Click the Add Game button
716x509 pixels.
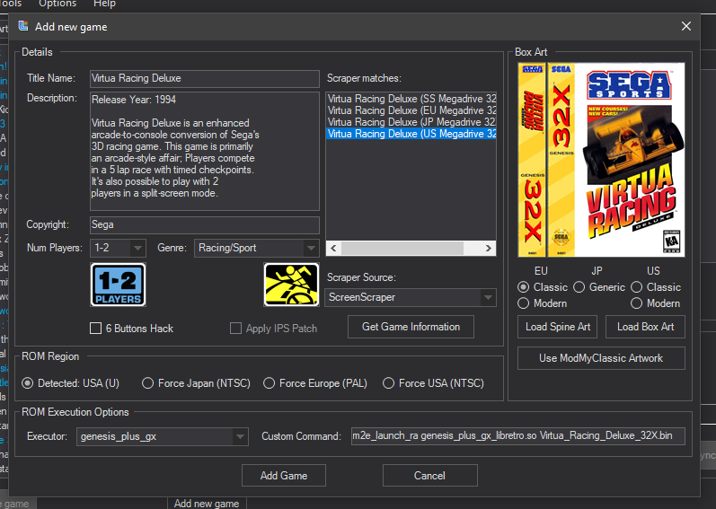pyautogui.click(x=284, y=476)
